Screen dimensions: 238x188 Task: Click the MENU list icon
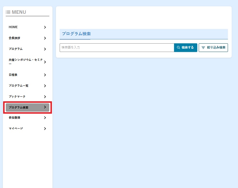click(x=8, y=12)
